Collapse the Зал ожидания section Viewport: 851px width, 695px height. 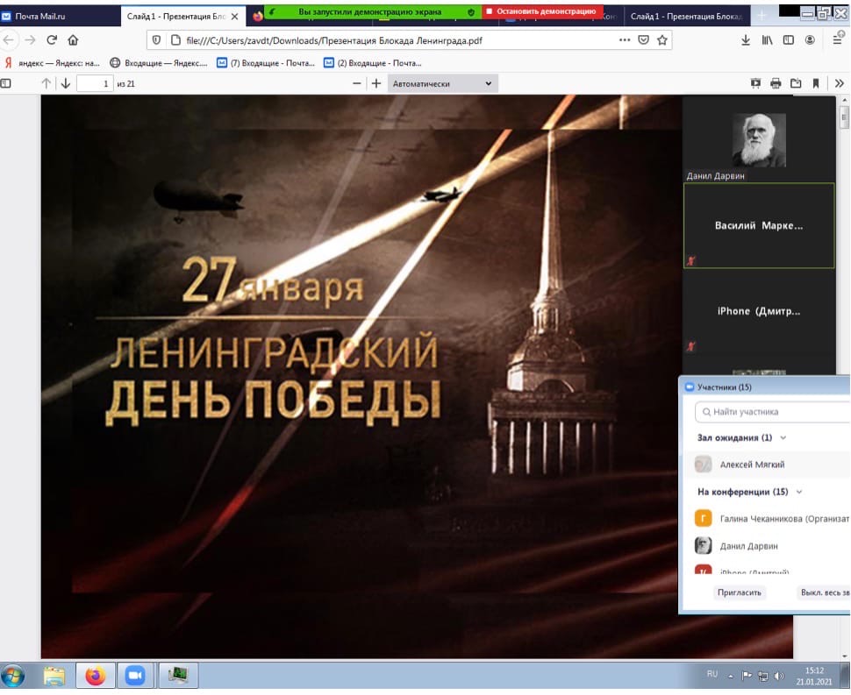click(x=782, y=436)
